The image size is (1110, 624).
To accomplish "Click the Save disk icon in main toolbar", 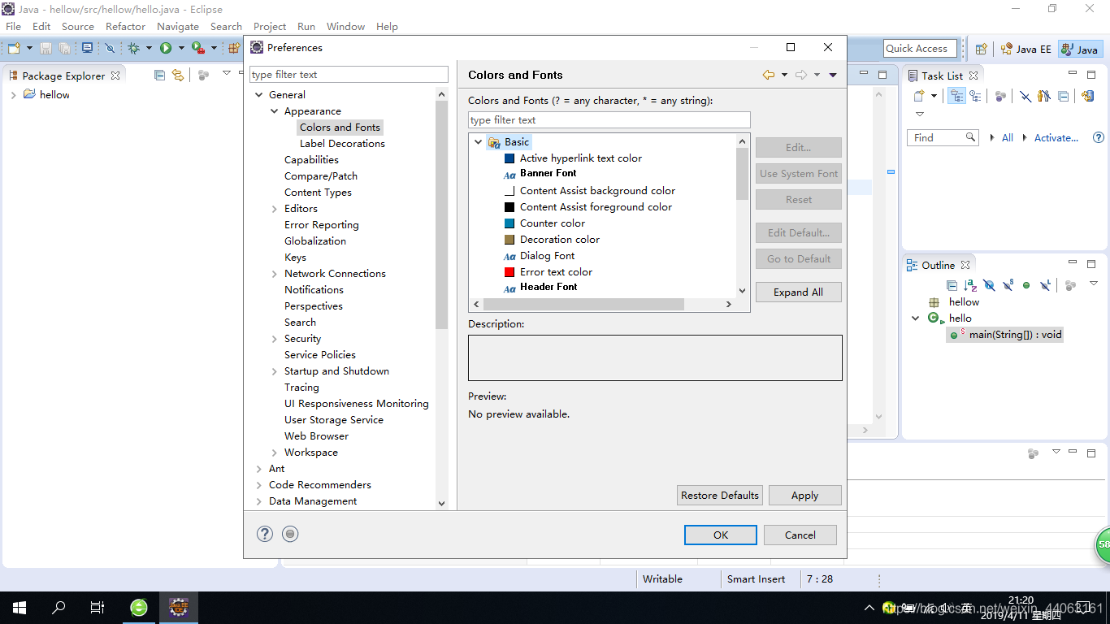I will click(x=46, y=49).
